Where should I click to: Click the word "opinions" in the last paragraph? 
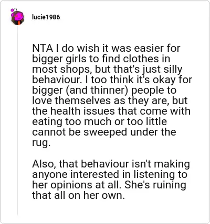coord(71,185)
